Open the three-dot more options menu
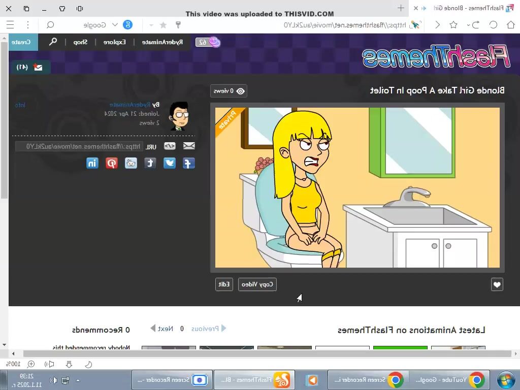This screenshot has height=390, width=520. [28, 25]
